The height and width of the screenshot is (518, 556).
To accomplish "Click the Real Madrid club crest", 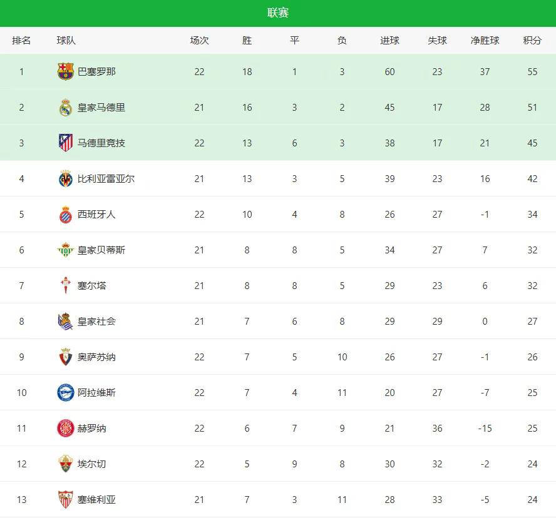I will 65,108.
